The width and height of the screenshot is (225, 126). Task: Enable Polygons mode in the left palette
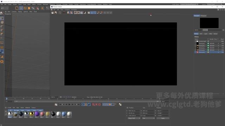tap(2, 34)
